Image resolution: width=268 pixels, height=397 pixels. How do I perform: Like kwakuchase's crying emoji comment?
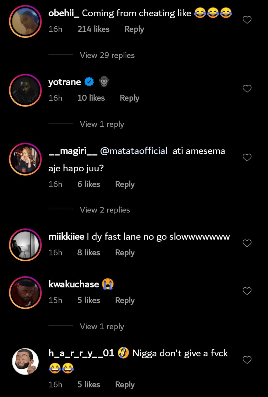247,291
